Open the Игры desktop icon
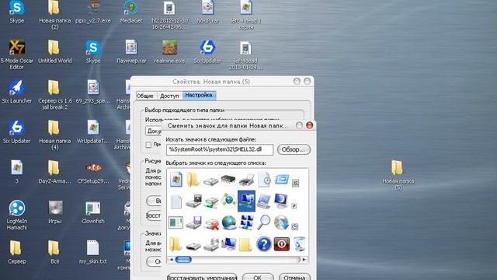This screenshot has height=280, width=497. [x=55, y=212]
